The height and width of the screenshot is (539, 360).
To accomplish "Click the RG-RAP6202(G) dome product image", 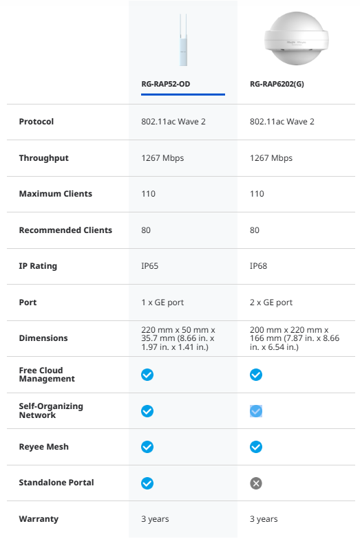I will click(296, 38).
